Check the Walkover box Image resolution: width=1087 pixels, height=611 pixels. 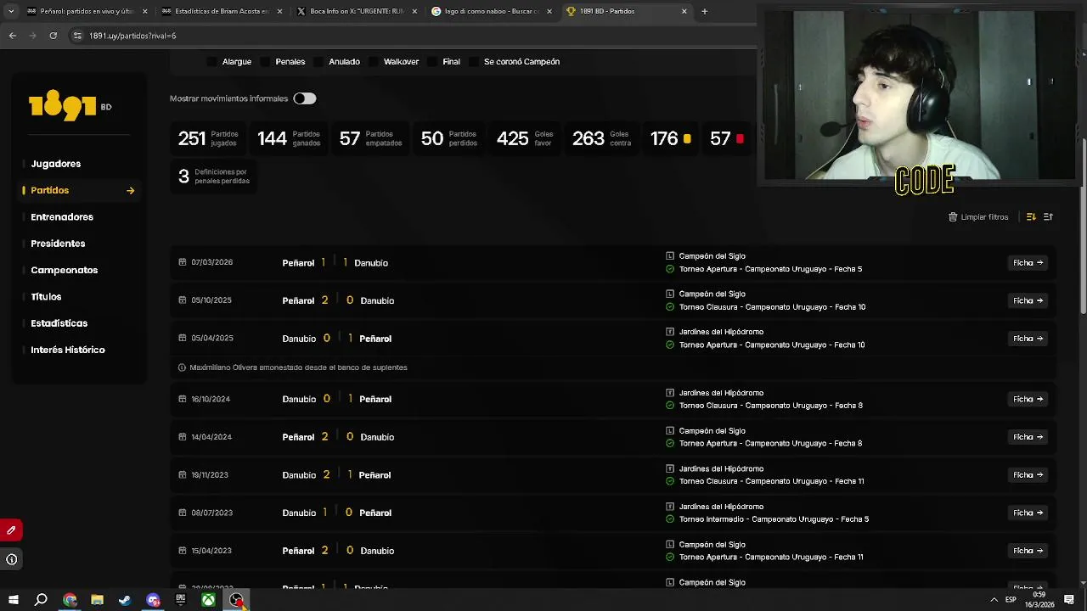374,62
